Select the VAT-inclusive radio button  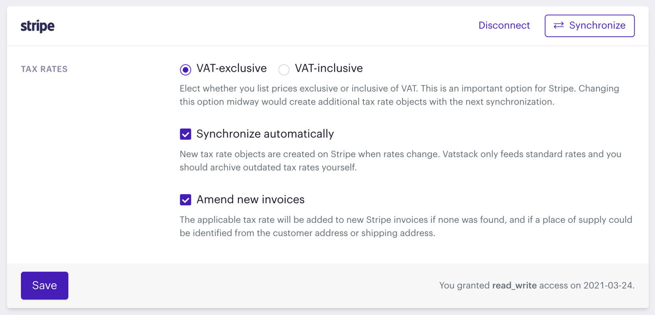click(x=283, y=69)
